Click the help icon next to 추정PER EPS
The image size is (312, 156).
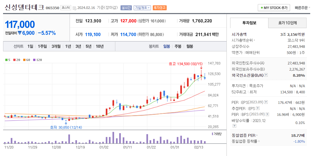(258, 108)
